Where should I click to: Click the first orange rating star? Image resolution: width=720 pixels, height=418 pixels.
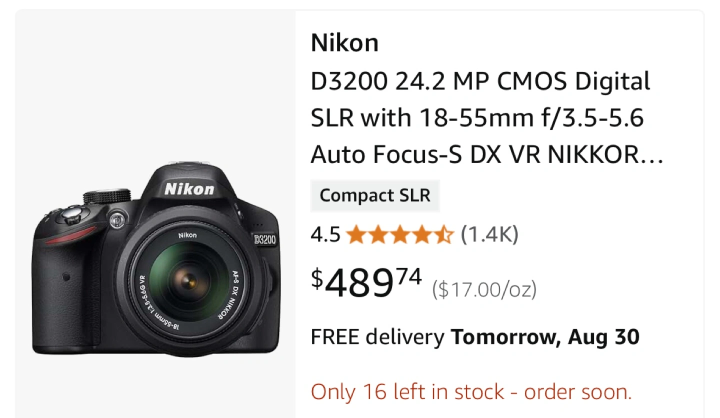(x=356, y=234)
